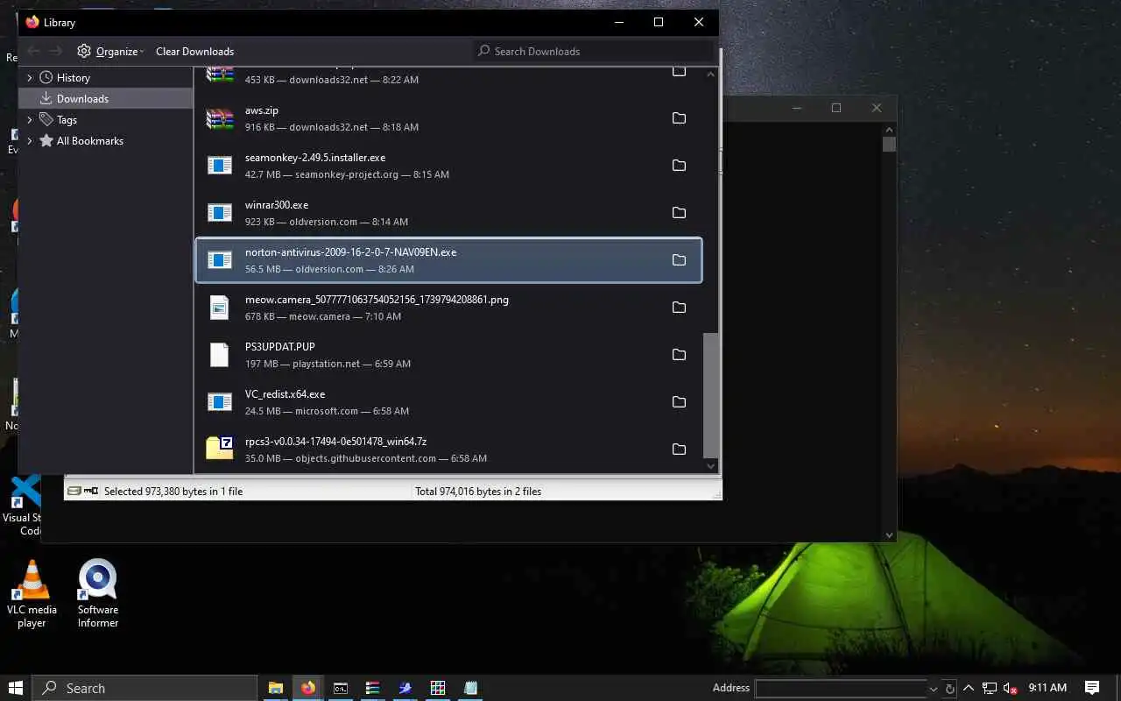Open containing folder for aws.zip

tap(679, 118)
